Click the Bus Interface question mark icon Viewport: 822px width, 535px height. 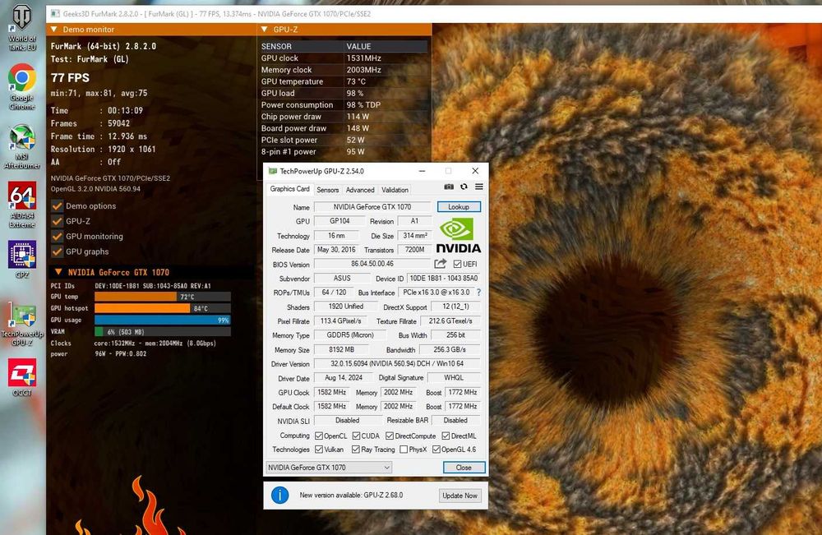point(478,293)
